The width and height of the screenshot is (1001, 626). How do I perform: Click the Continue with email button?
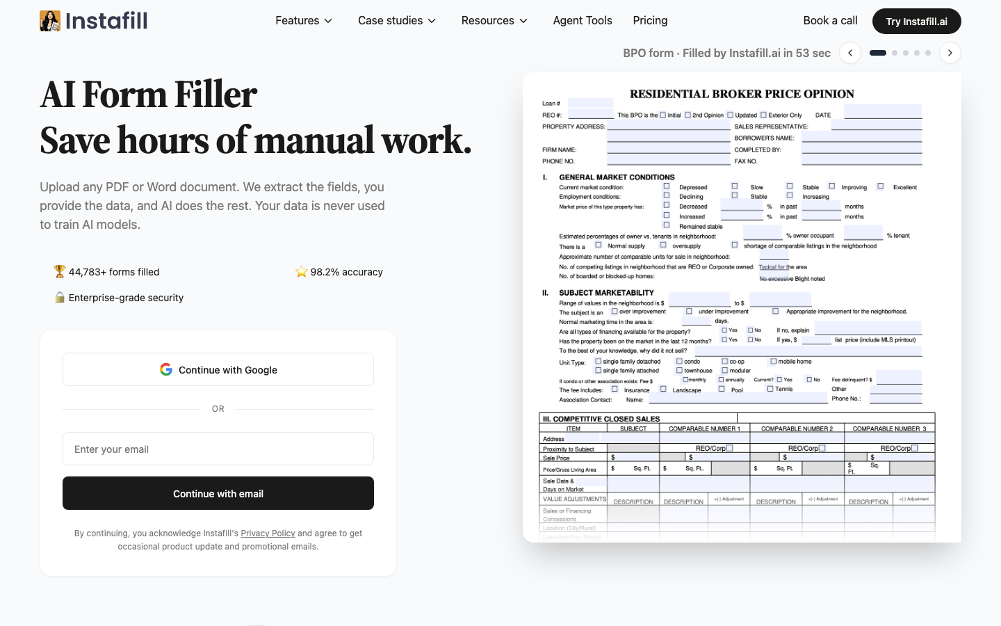click(218, 493)
